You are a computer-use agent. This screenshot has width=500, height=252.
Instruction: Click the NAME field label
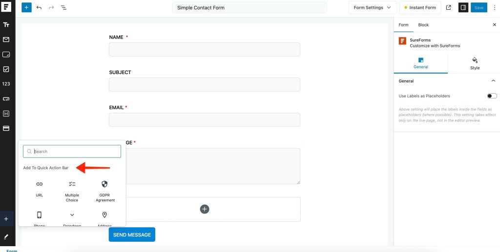(116, 37)
